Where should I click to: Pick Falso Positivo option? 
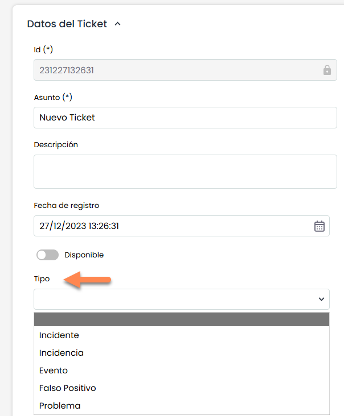tap(68, 388)
